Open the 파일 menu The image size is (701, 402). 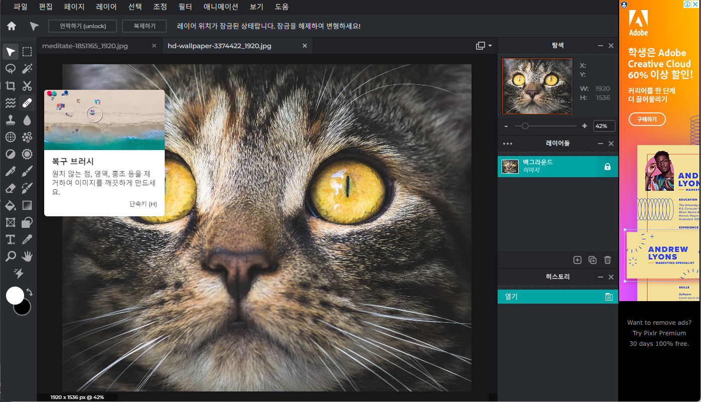(x=21, y=7)
